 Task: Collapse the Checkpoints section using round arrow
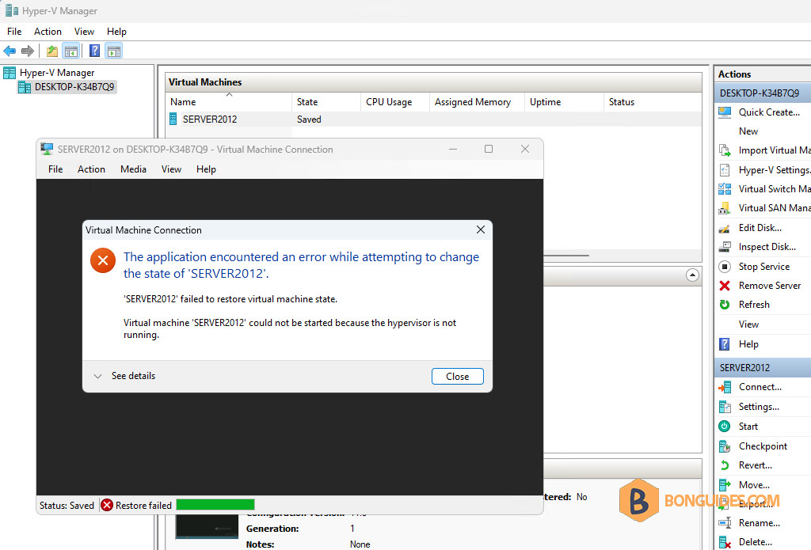pyautogui.click(x=692, y=275)
